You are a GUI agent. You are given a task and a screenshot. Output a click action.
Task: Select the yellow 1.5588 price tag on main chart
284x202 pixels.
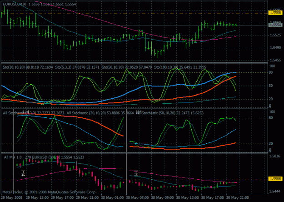275,13
